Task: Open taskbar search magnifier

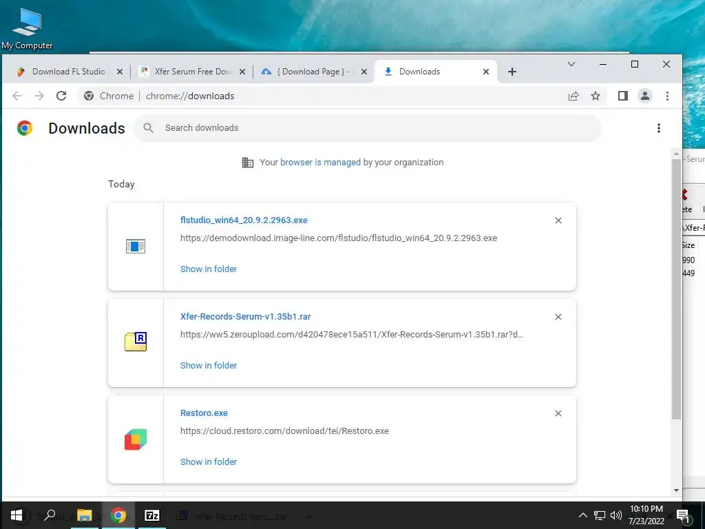Action: pyautogui.click(x=50, y=515)
